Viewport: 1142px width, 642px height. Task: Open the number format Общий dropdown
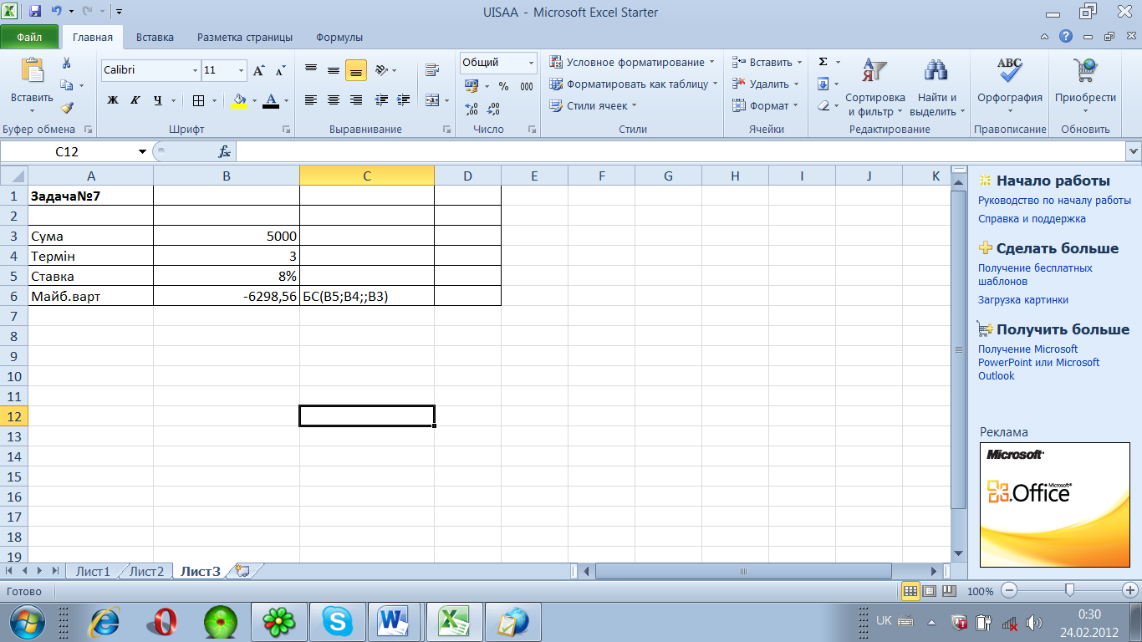coord(531,63)
